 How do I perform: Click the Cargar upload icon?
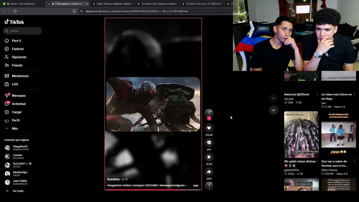pyautogui.click(x=7, y=112)
